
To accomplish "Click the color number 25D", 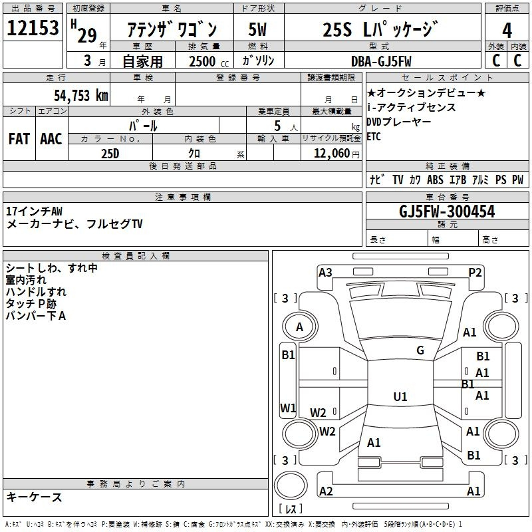I will (x=110, y=153).
